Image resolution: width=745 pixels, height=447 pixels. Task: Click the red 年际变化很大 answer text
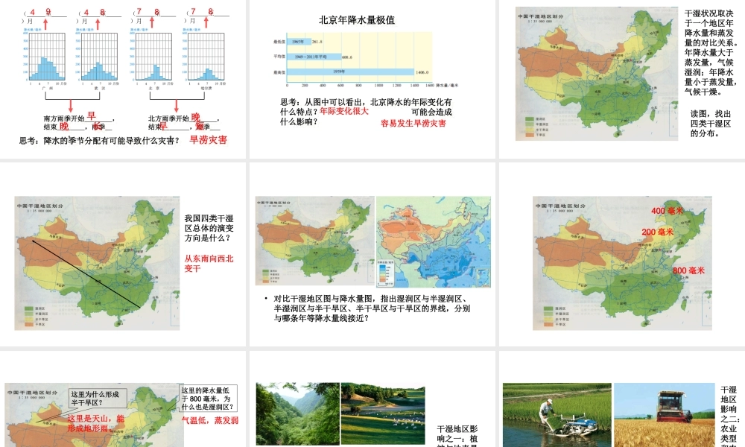pyautogui.click(x=344, y=111)
